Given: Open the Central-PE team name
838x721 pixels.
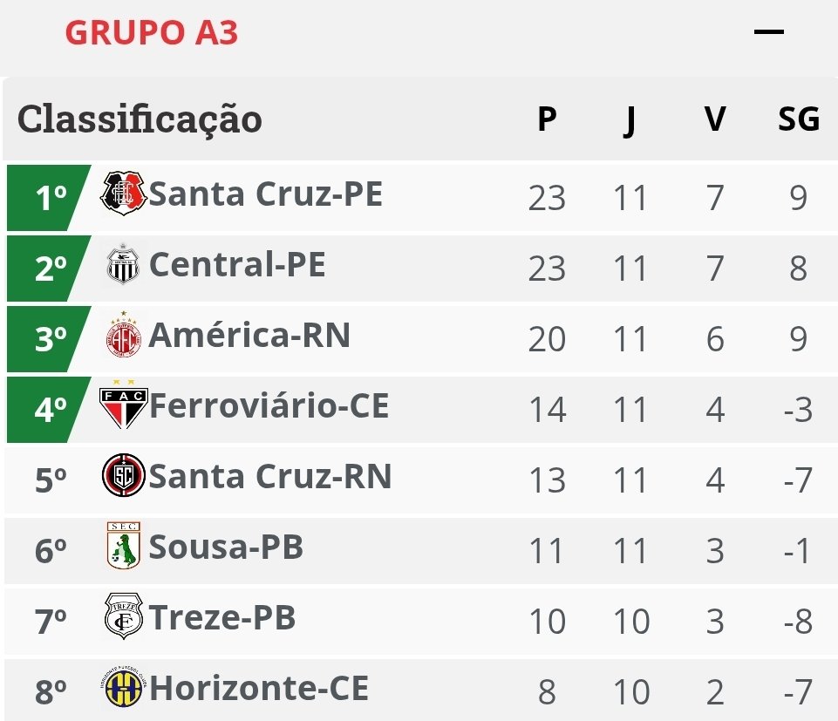Looking at the screenshot, I should click(237, 264).
